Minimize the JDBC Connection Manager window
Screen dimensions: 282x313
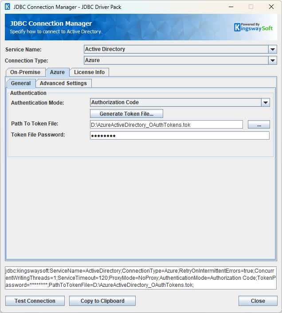pos(231,7)
